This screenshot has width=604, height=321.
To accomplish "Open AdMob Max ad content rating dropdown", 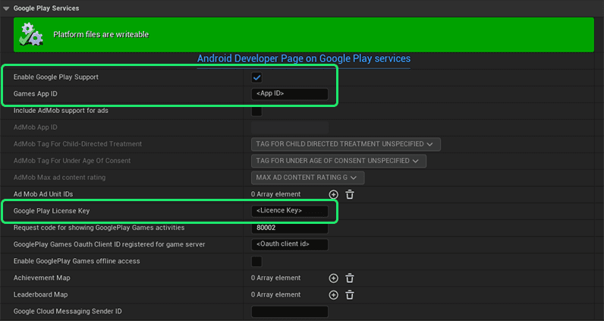I will [307, 178].
